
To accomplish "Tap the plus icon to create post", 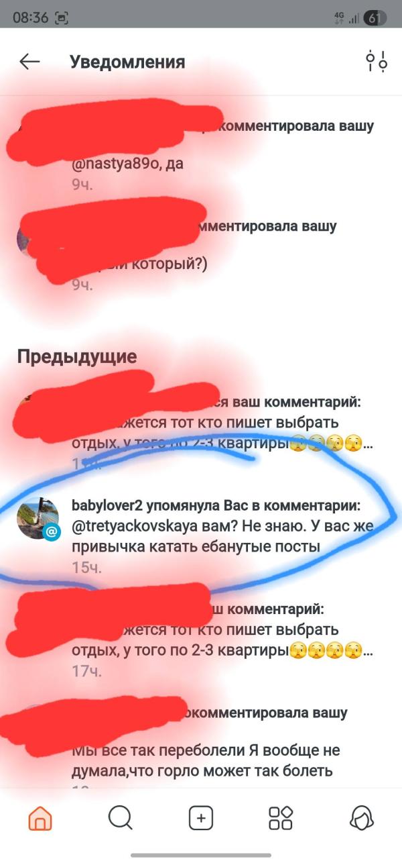I will coord(201,818).
